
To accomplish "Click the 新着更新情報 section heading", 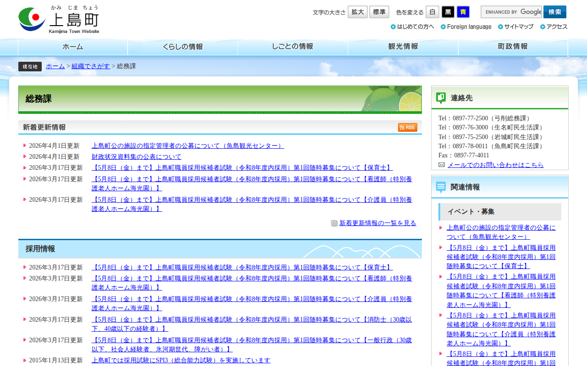I will [x=44, y=128].
